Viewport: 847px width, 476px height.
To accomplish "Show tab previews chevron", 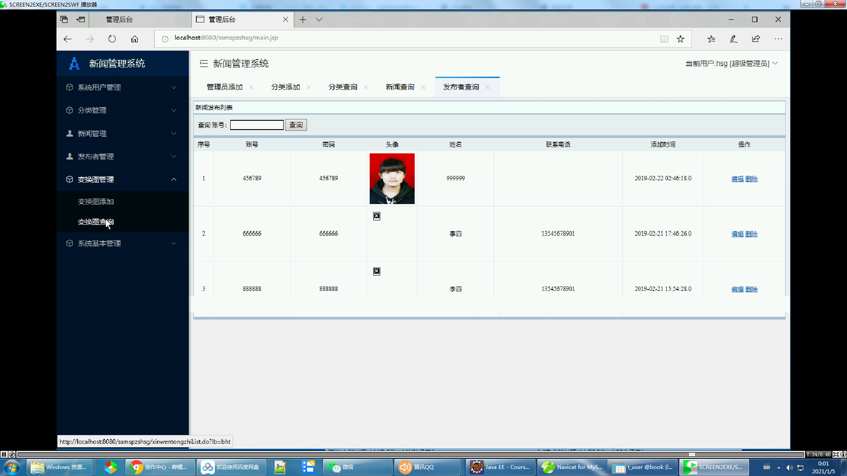I will pos(319,19).
